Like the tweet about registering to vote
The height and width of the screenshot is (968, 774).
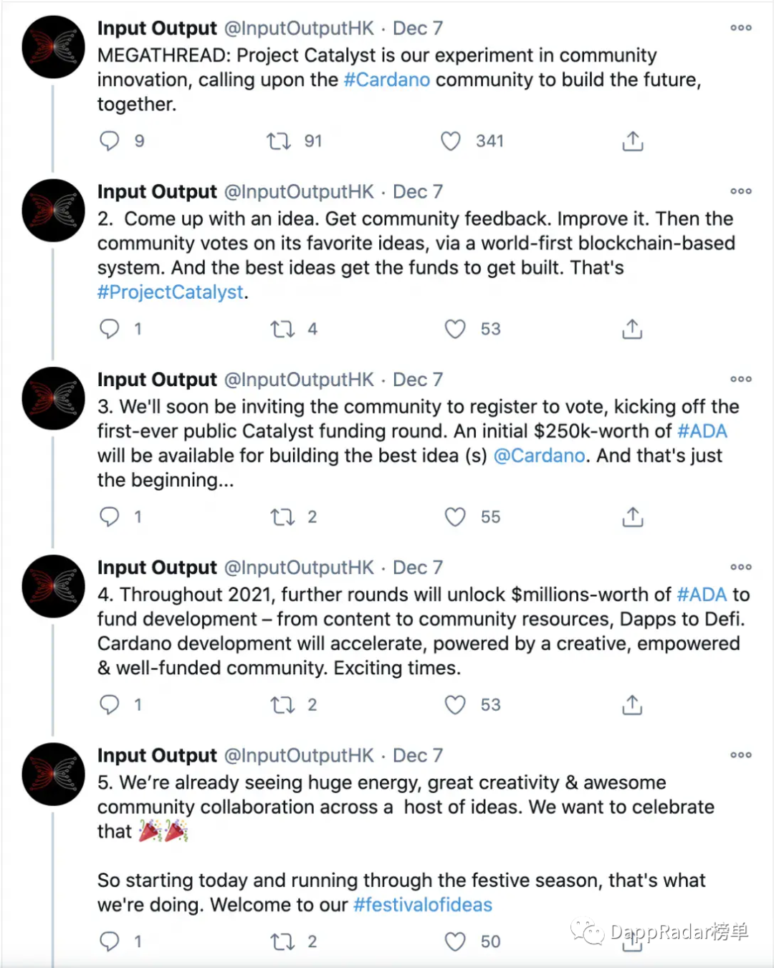455,517
